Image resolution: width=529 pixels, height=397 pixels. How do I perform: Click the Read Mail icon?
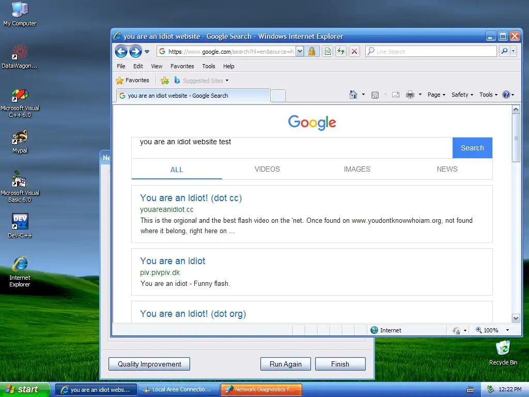point(396,95)
